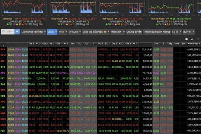Open the VN30-INDEX intraday chart
The width and height of the screenshot is (201, 134).
pyautogui.click(x=73, y=7)
